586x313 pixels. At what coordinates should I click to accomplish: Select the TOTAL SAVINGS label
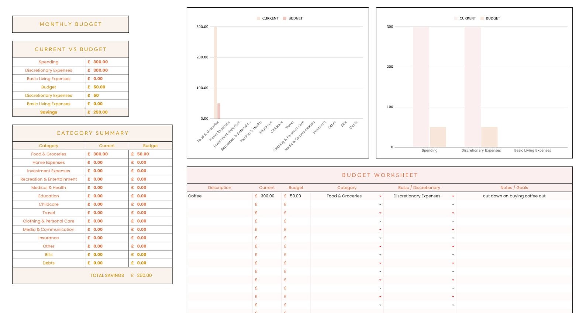click(x=107, y=275)
